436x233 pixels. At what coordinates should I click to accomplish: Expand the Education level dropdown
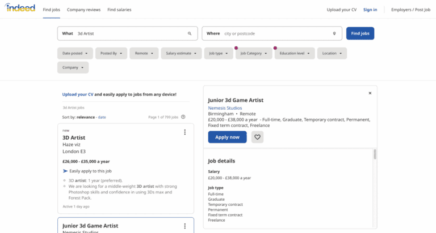click(x=295, y=53)
